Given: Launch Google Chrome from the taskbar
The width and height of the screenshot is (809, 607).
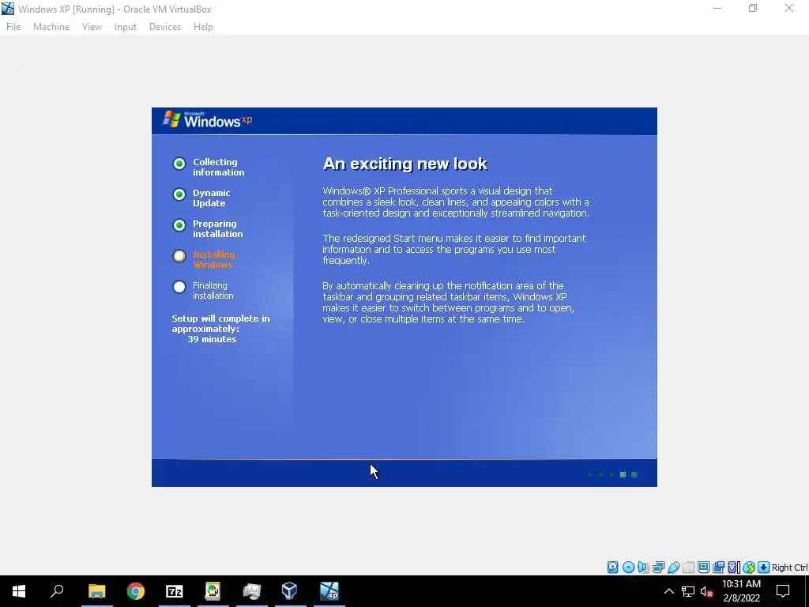Looking at the screenshot, I should 136,591.
